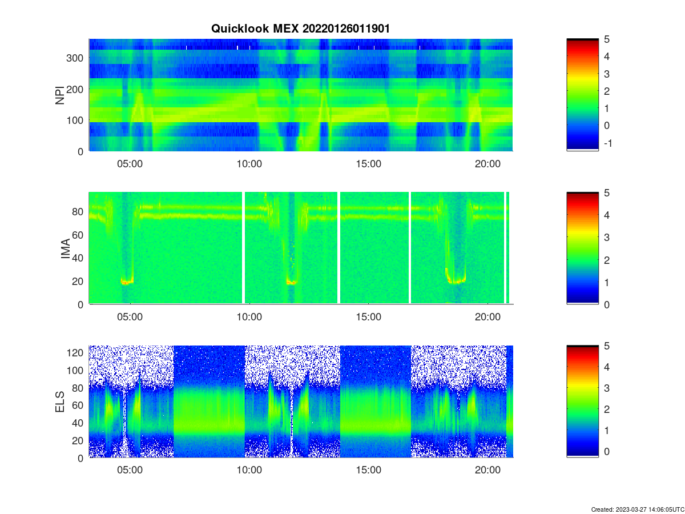
Task: Click the ELS x-axis tick 20:00
Action: tap(488, 469)
